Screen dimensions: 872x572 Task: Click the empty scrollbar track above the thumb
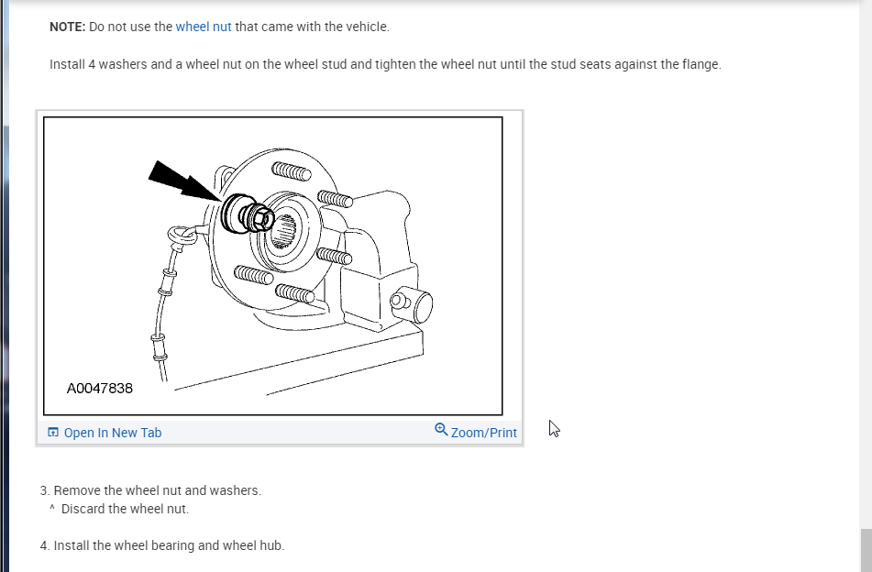click(x=866, y=264)
